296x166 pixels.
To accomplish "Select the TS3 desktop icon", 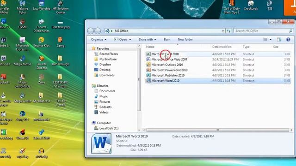I will pyautogui.click(x=270, y=5).
